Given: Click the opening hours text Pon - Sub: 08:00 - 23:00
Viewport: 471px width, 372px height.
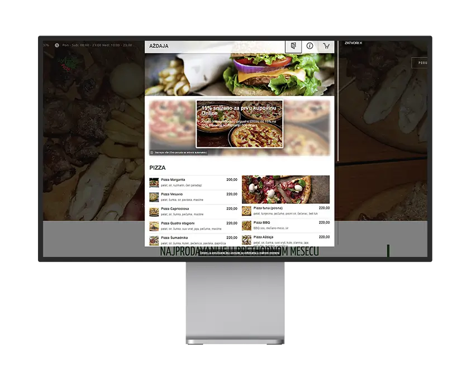Looking at the screenshot, I should coord(97,45).
